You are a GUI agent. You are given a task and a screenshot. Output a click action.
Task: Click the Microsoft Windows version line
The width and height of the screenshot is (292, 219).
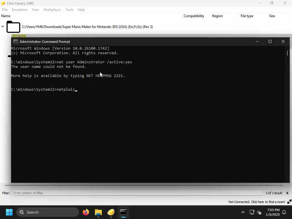60,48
